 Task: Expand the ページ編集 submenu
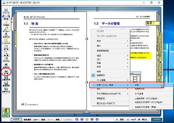(x=110, y=80)
